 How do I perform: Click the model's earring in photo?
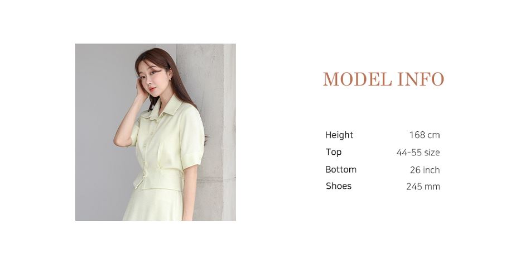tap(170, 78)
